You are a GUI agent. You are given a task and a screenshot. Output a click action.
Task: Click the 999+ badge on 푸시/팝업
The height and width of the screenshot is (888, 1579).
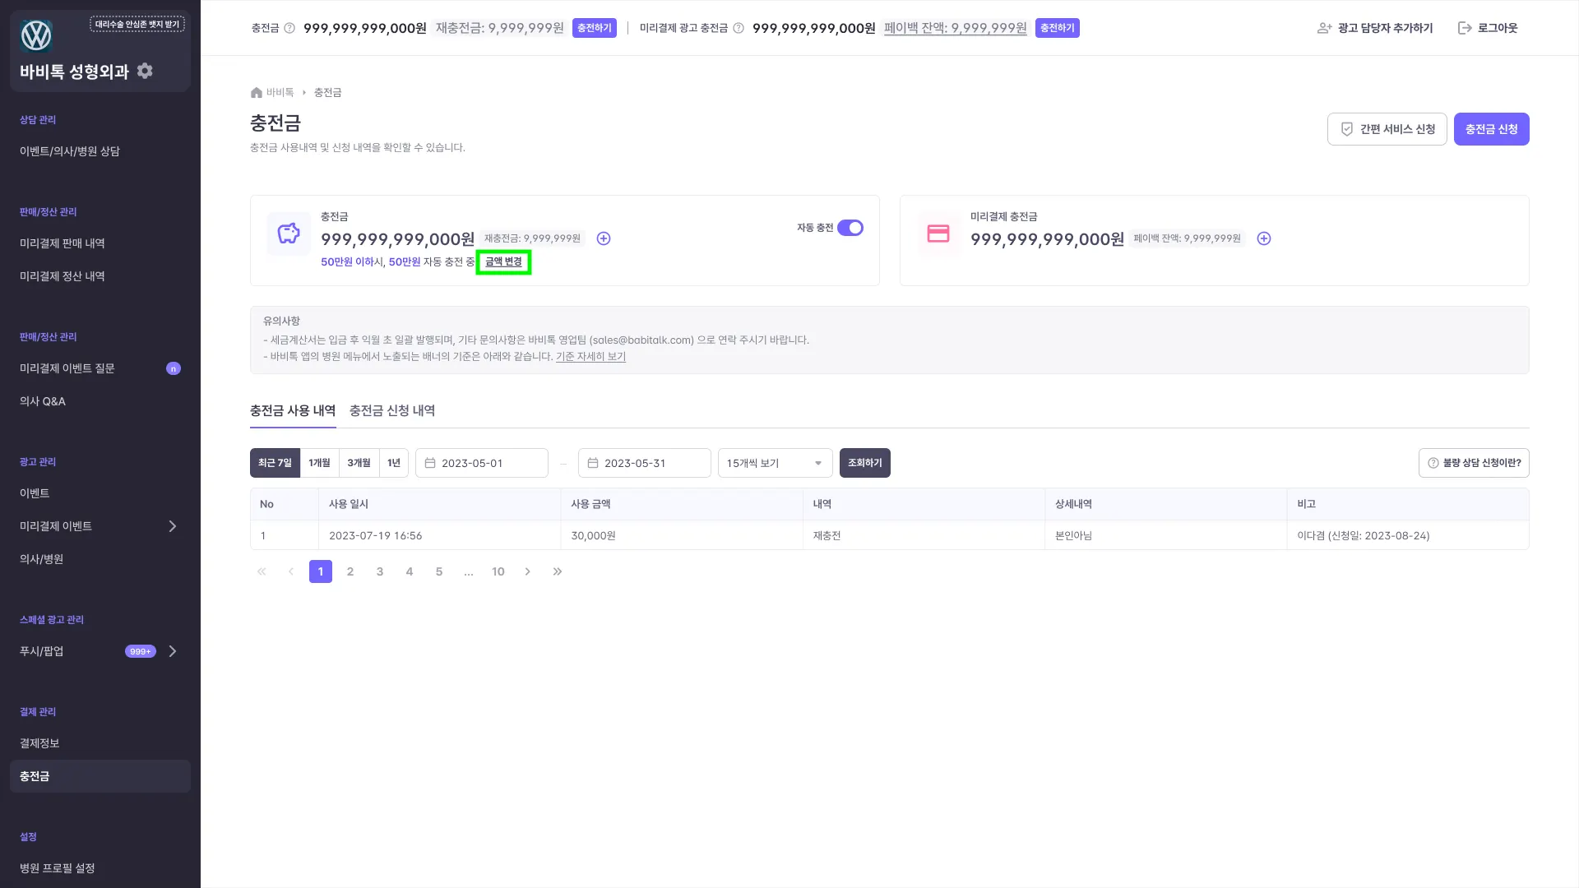point(141,651)
